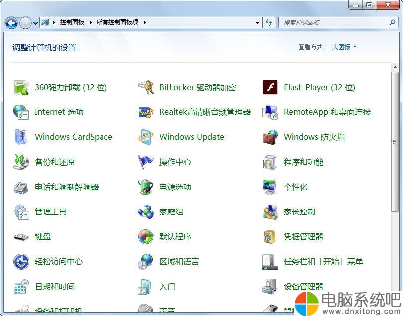
Task: Expand the address bar history dropdown
Action: (257, 22)
